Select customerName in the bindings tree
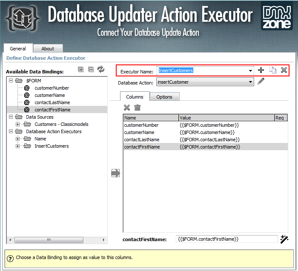The image size is (298, 271). pyautogui.click(x=50, y=95)
